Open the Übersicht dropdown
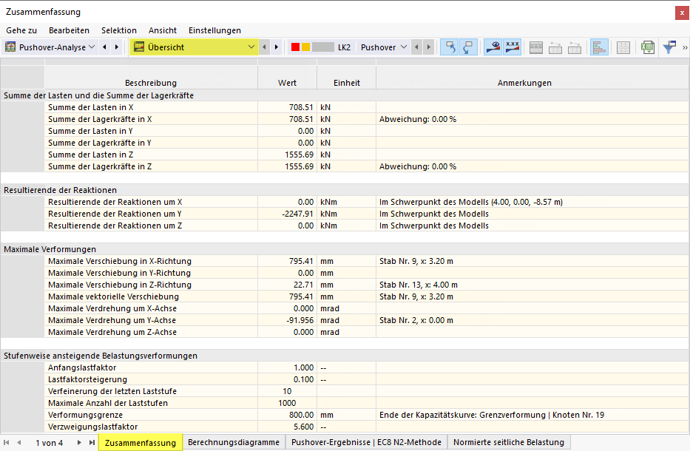Screen dimensions: 690x451 coord(194,47)
